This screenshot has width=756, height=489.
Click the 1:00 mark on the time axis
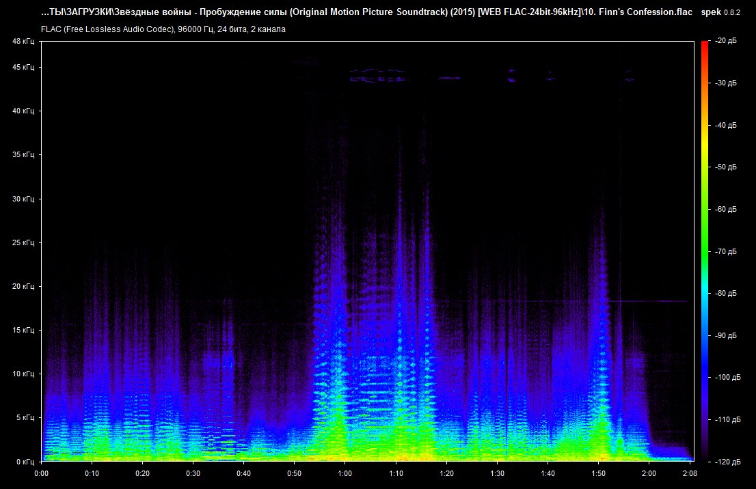pyautogui.click(x=345, y=473)
